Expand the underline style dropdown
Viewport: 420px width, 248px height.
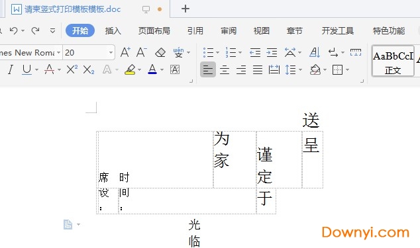pyautogui.click(x=36, y=70)
